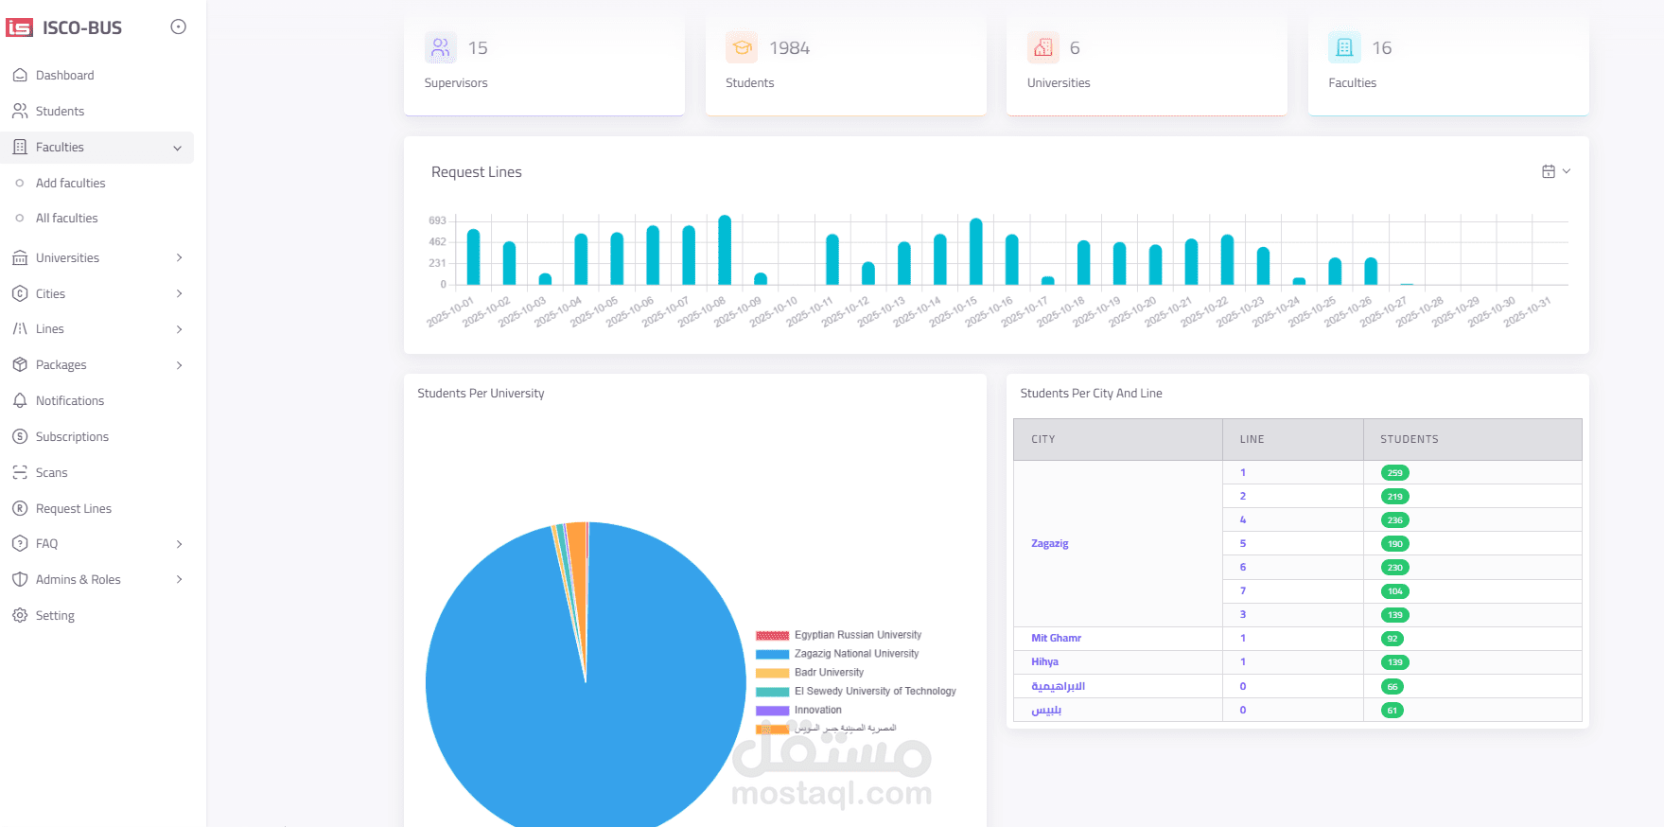Toggle Badr University legend entry
Viewport: 1664px width, 827px height.
[810, 673]
